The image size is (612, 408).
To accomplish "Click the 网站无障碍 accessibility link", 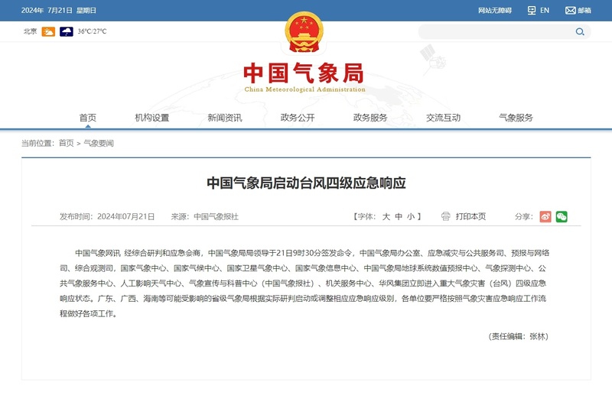I will pyautogui.click(x=495, y=11).
